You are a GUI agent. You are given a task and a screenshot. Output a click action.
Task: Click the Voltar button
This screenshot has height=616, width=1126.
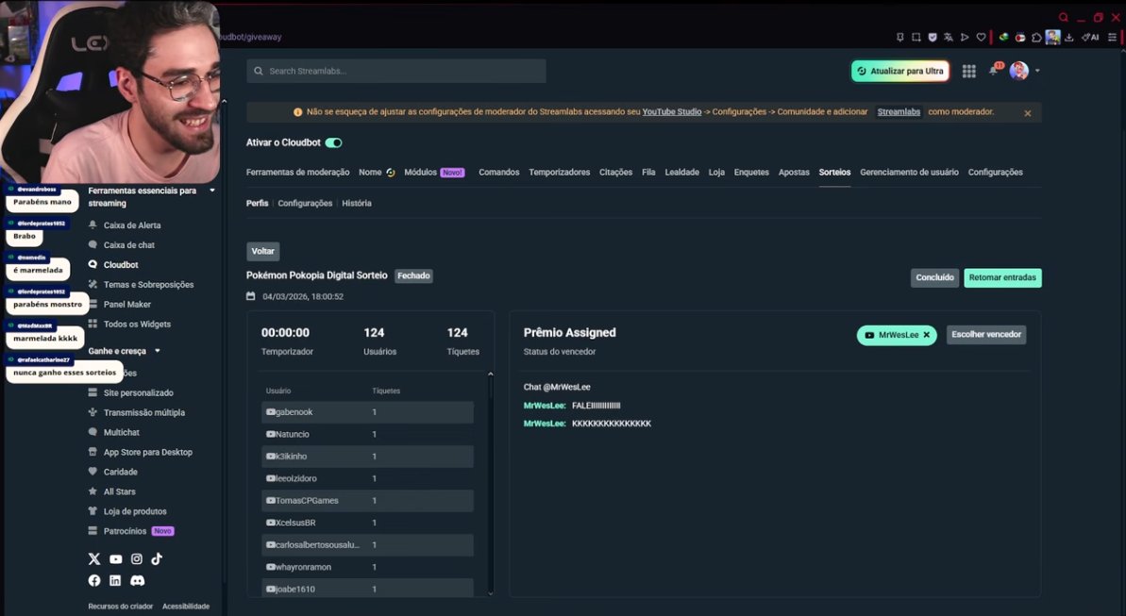(x=262, y=251)
